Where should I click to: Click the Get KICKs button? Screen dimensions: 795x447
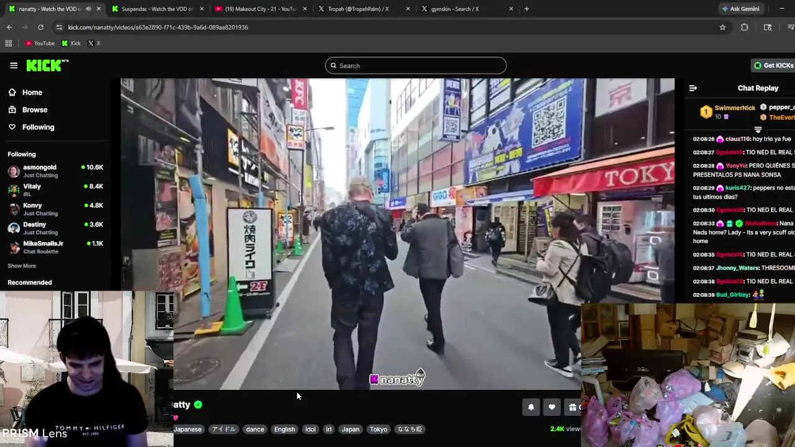(773, 65)
